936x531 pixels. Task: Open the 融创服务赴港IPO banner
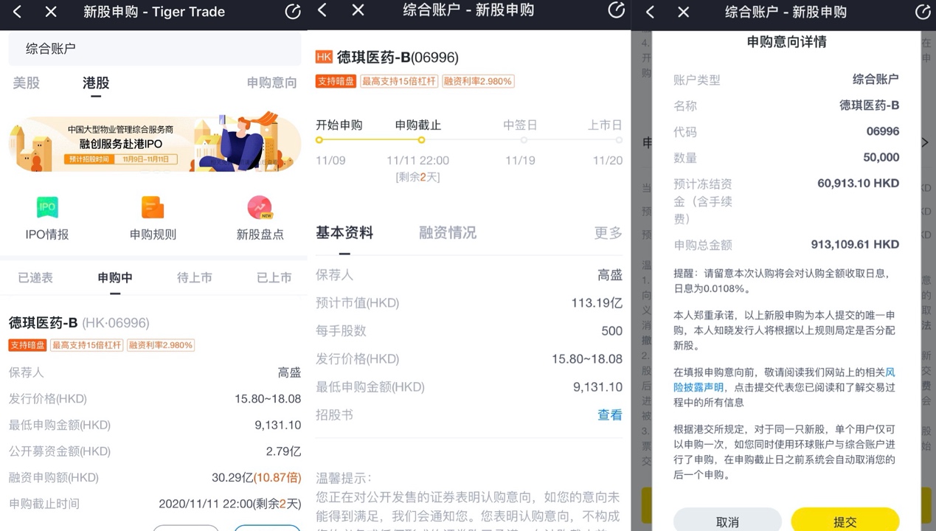(x=155, y=142)
